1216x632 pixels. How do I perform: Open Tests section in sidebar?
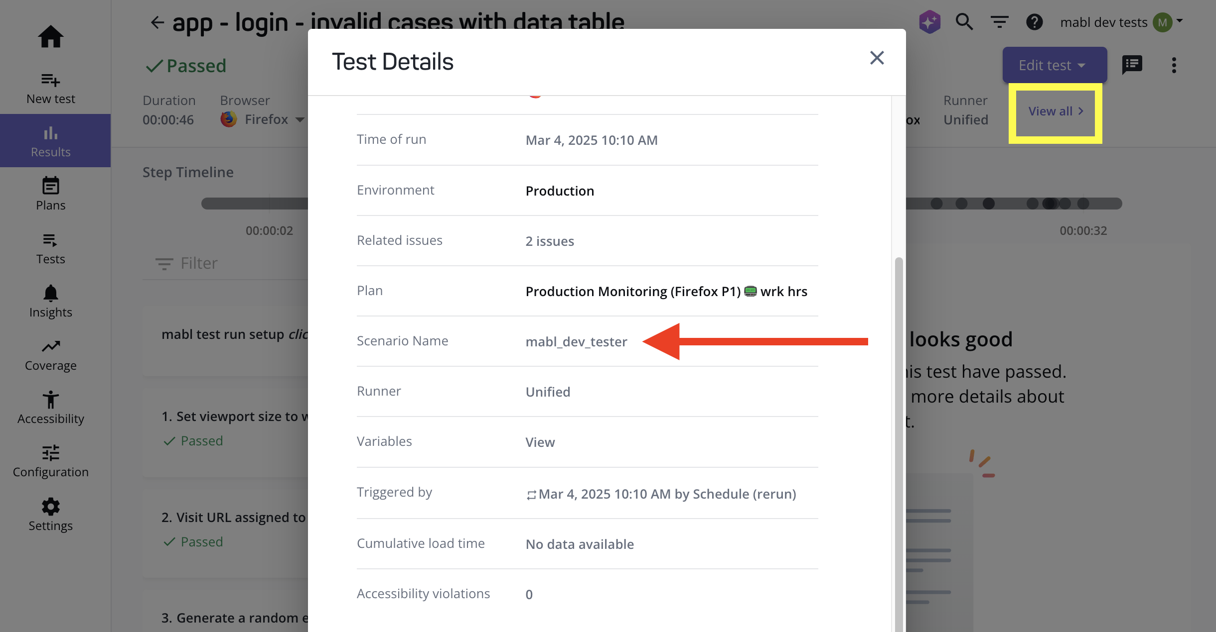[x=50, y=248]
